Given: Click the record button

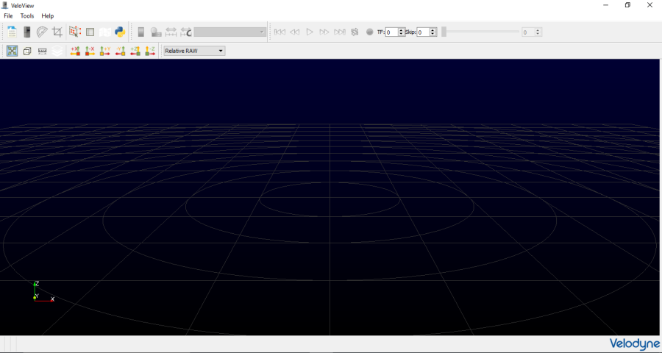Looking at the screenshot, I should pos(369,32).
